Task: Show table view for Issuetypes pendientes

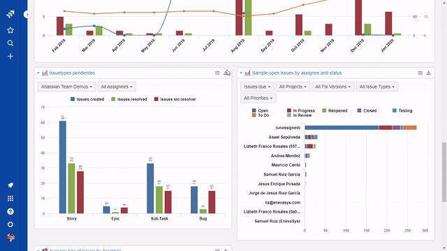Action: [x=217, y=73]
